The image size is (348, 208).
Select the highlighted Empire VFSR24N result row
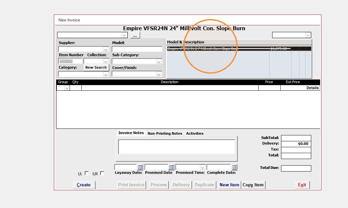[x=239, y=49]
